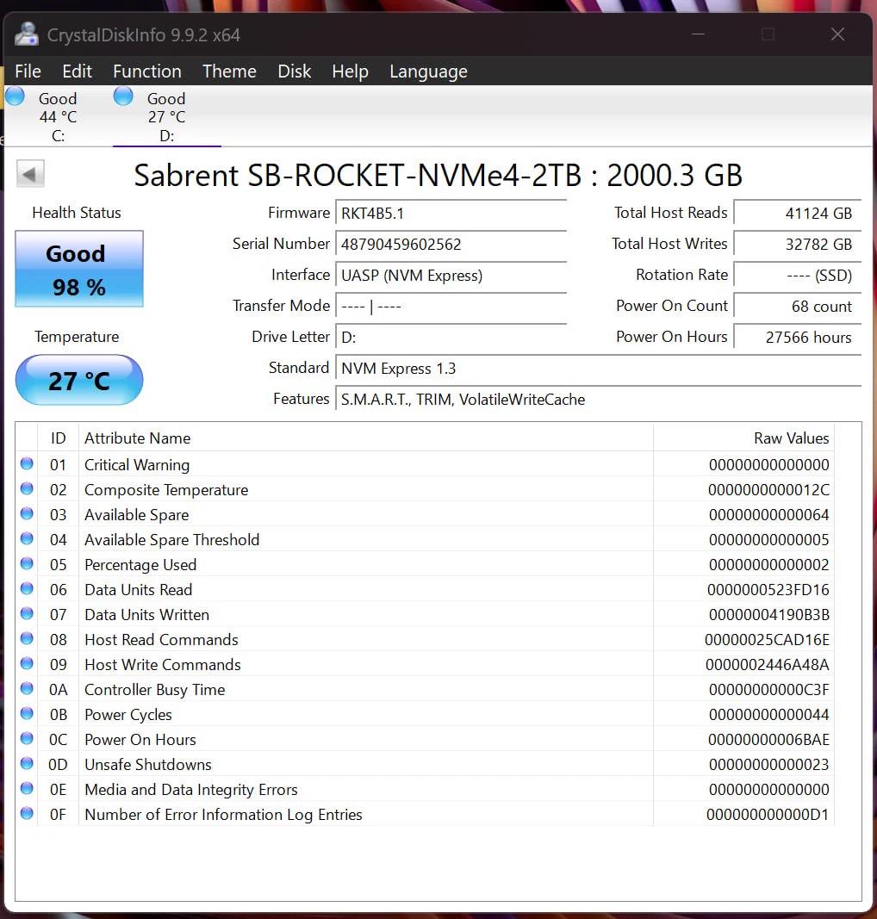Click the Standard field NVM Express 1.3
Image resolution: width=877 pixels, height=919 pixels.
(598, 368)
